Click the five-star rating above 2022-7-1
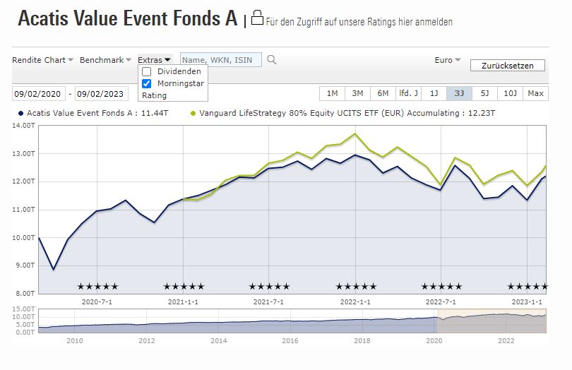The width and height of the screenshot is (572, 370). 441,287
